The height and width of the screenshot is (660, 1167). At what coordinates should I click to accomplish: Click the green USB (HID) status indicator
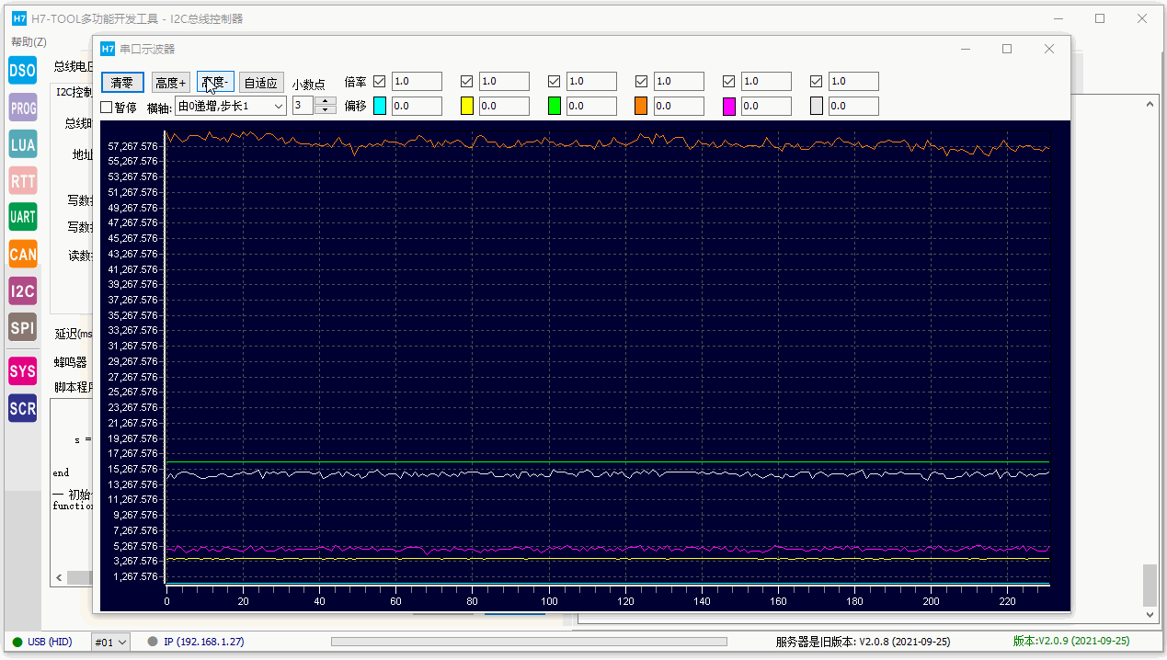(17, 642)
